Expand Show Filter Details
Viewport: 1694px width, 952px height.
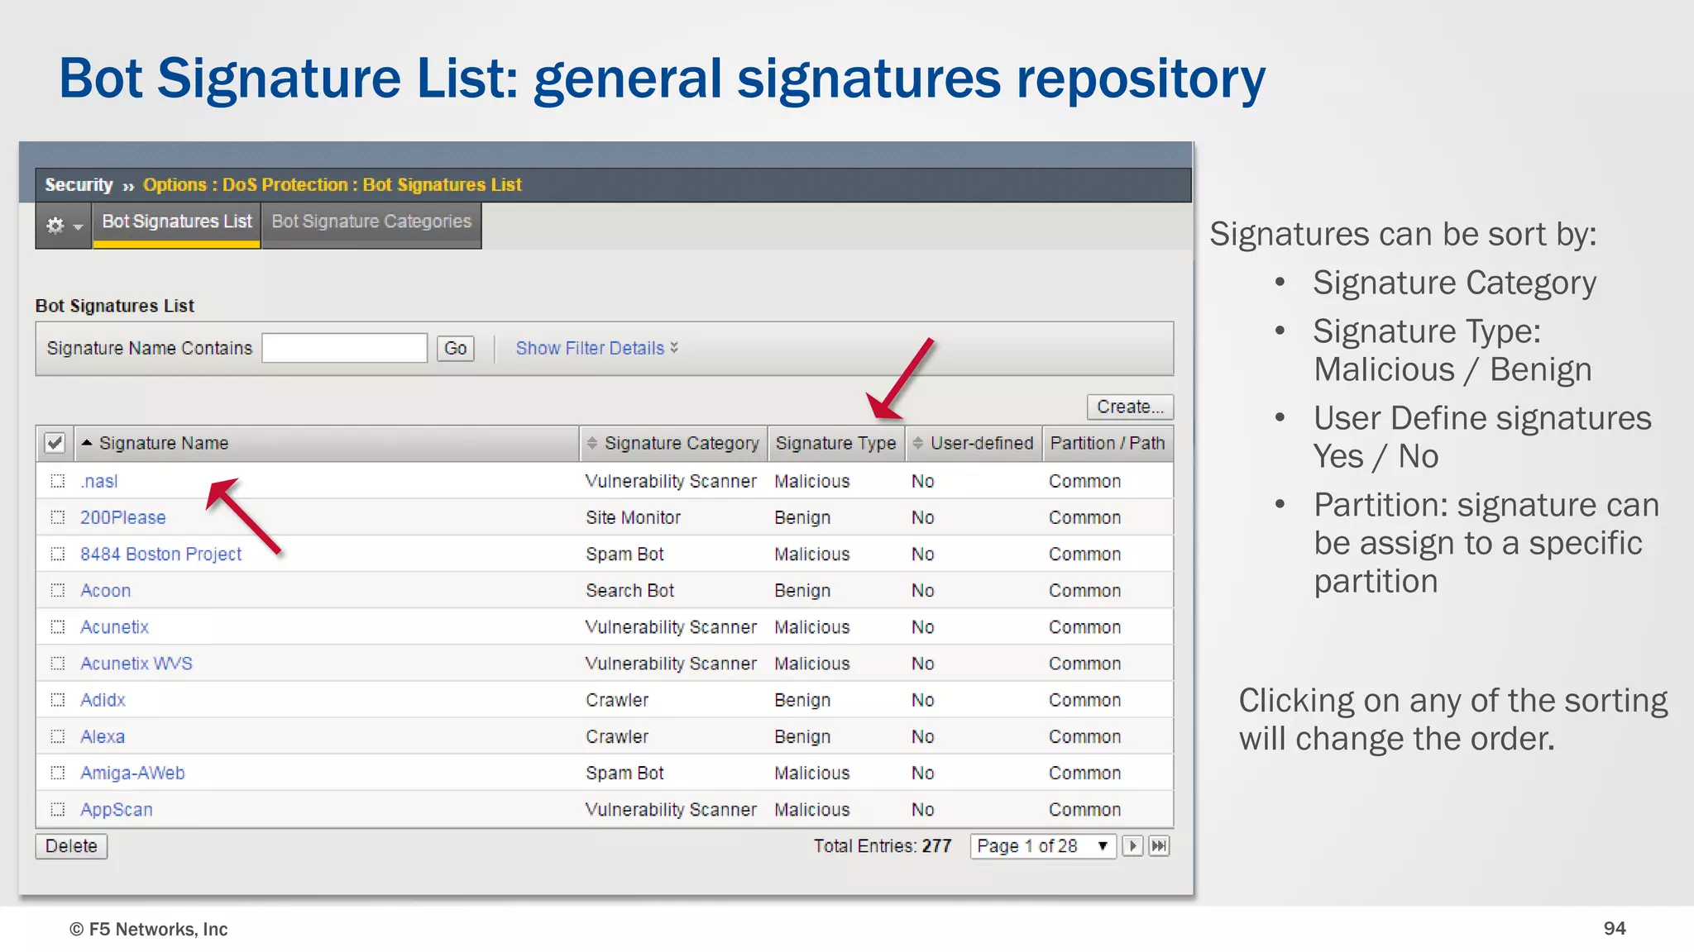[x=597, y=348]
